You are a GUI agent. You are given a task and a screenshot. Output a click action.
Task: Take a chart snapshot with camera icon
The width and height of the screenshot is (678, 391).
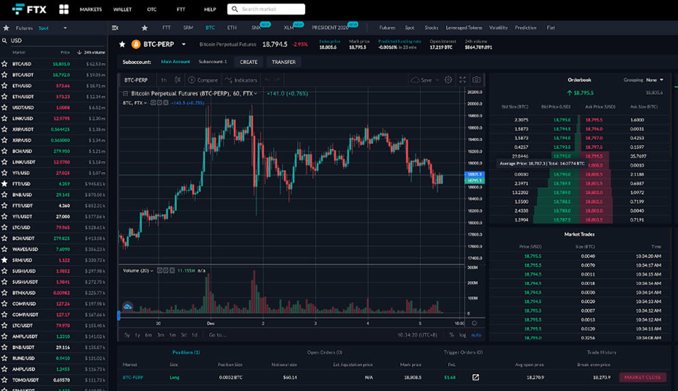click(x=476, y=80)
